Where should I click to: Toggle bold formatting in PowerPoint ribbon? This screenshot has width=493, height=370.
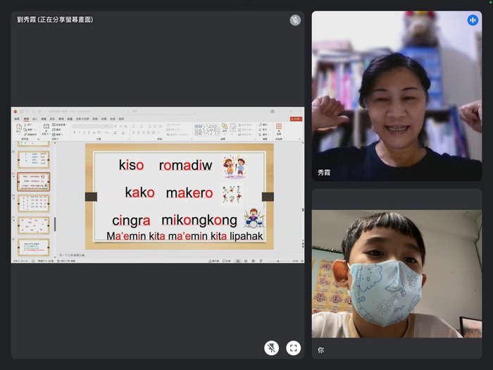point(75,132)
